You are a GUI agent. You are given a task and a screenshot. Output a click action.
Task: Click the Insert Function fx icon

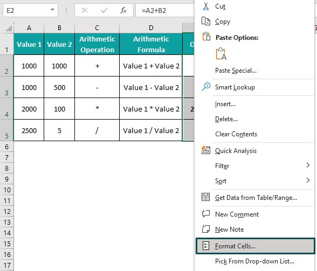tap(123, 10)
